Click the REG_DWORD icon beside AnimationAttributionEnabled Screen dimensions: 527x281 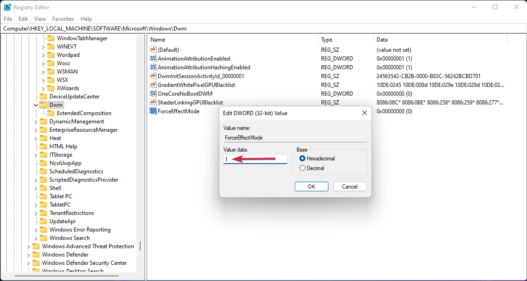153,58
